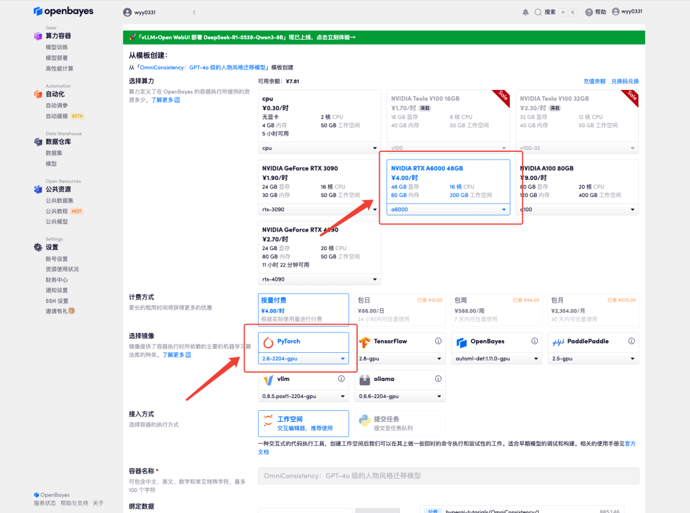Choose 包周 billing option
The width and height of the screenshot is (690, 513).
(497, 309)
